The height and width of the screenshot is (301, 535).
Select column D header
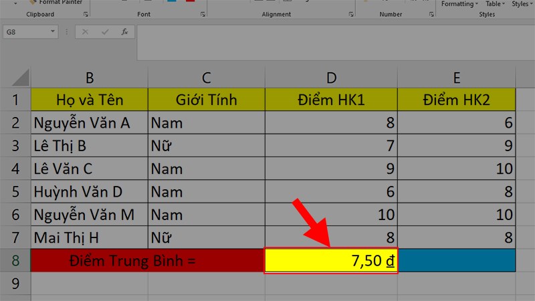point(331,78)
